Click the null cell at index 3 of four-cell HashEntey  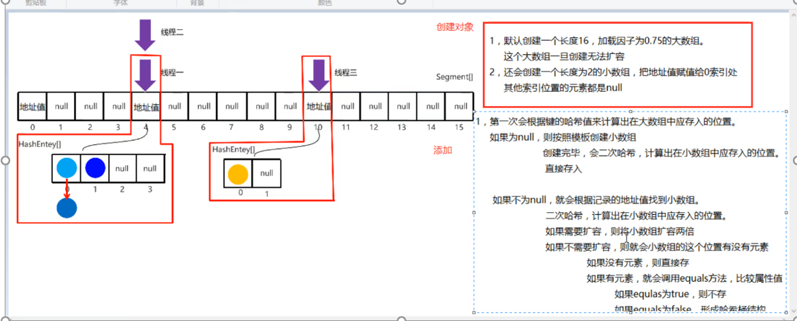pyautogui.click(x=151, y=169)
